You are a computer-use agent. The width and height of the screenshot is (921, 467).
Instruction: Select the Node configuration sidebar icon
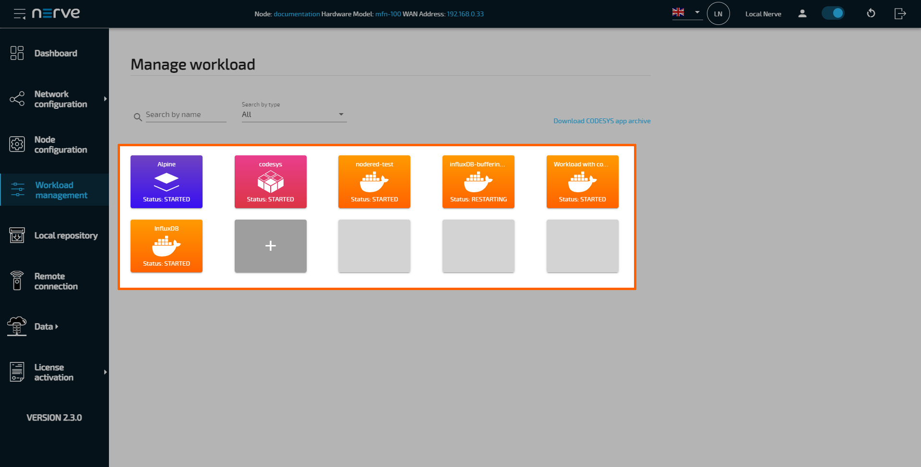click(17, 144)
